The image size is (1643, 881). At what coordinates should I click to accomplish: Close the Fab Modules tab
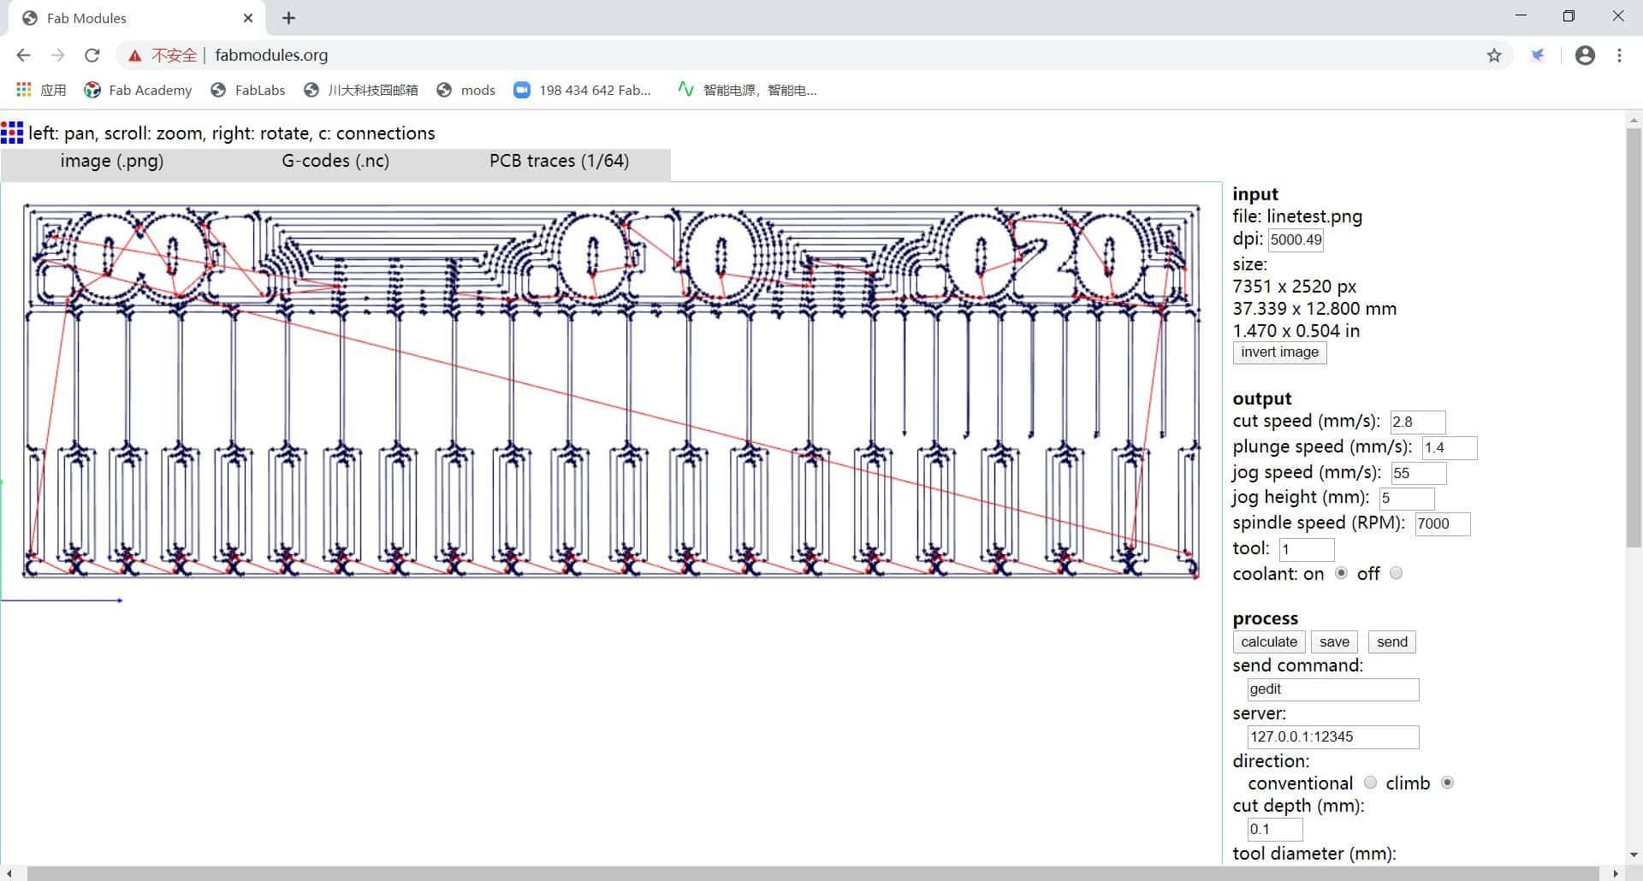point(248,18)
